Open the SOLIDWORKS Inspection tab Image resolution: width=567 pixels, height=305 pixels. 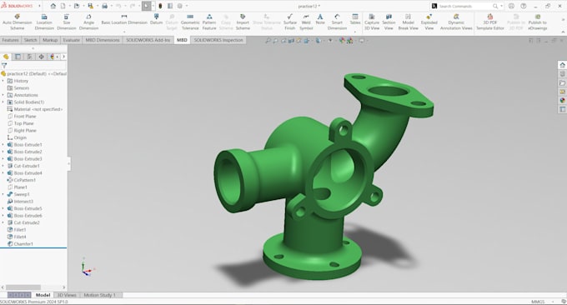pos(218,40)
